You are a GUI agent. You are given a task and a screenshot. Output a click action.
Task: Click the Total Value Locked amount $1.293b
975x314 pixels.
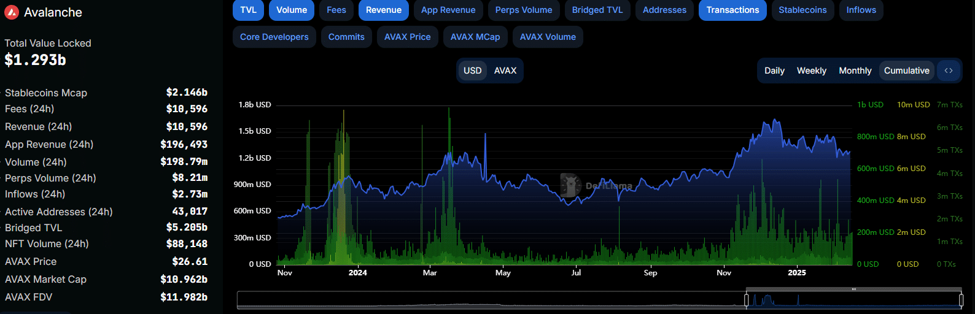coord(35,59)
